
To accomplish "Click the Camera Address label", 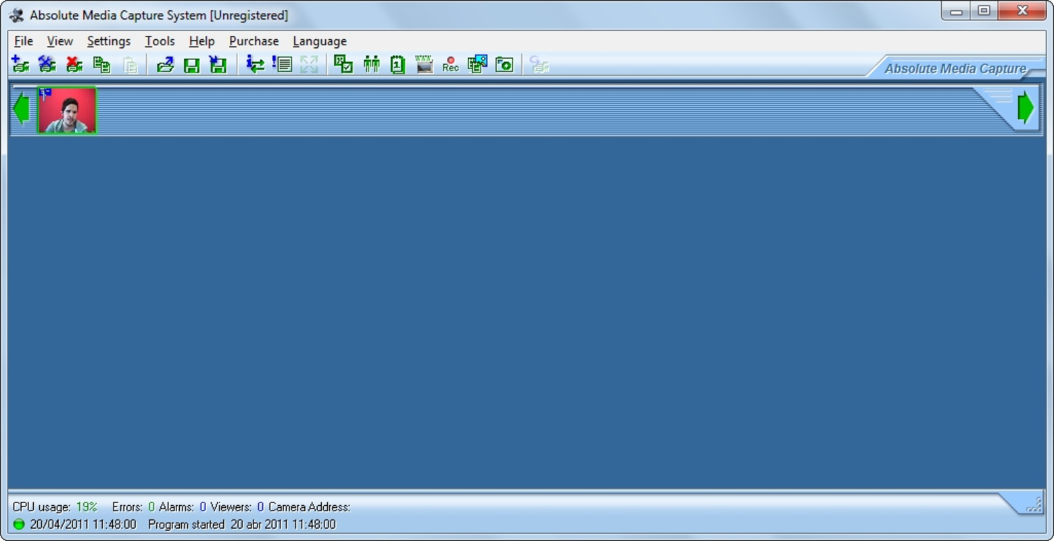I will tap(310, 507).
